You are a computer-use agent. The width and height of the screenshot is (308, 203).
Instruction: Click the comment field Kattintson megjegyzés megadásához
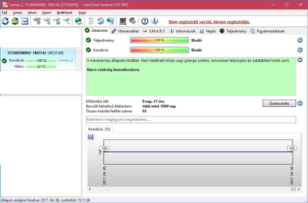(x=191, y=119)
